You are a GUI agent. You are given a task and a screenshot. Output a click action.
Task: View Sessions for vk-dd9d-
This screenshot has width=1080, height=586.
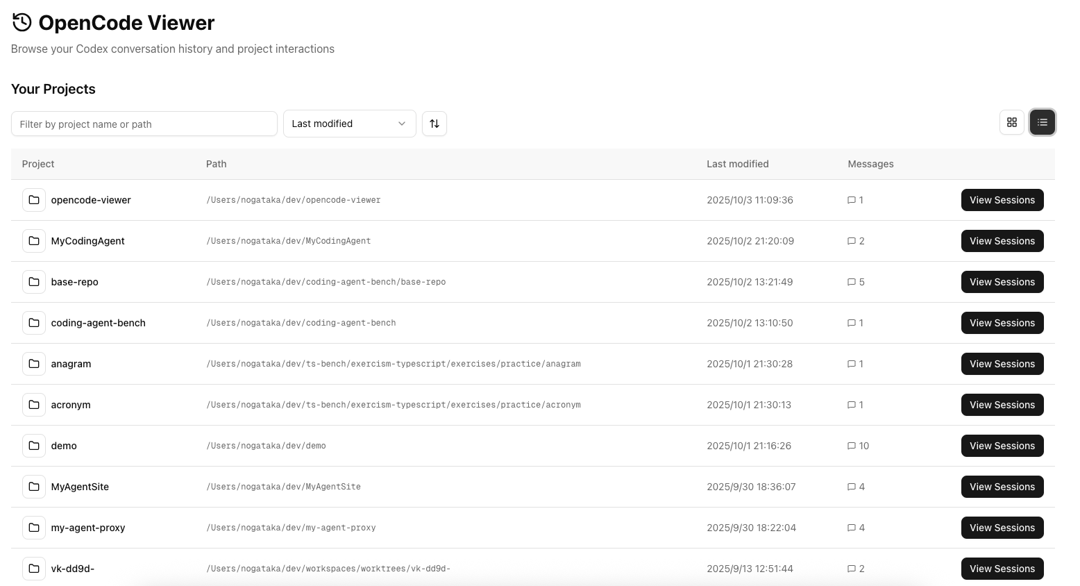point(1002,569)
